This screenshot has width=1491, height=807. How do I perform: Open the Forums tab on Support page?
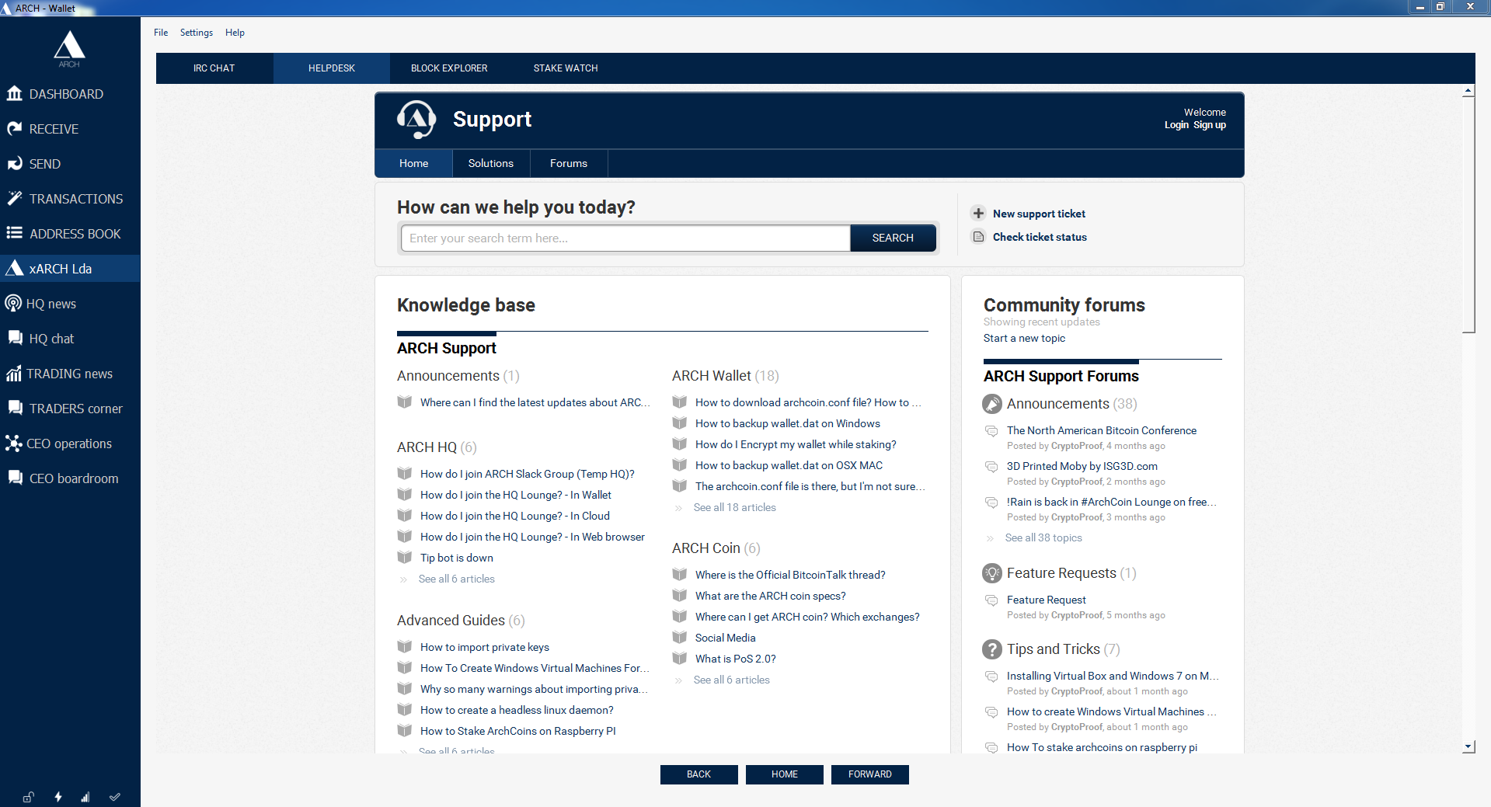point(569,163)
